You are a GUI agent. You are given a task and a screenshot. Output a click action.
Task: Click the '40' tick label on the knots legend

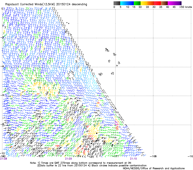tap(167, 7)
